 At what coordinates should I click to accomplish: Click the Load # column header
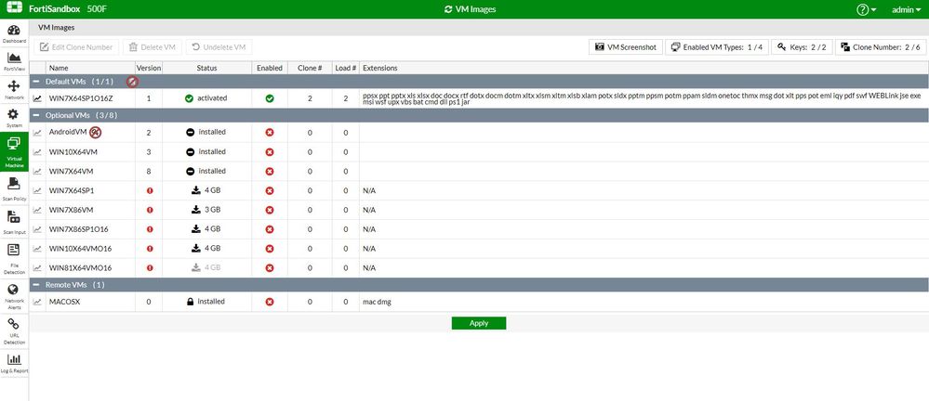[x=345, y=68]
